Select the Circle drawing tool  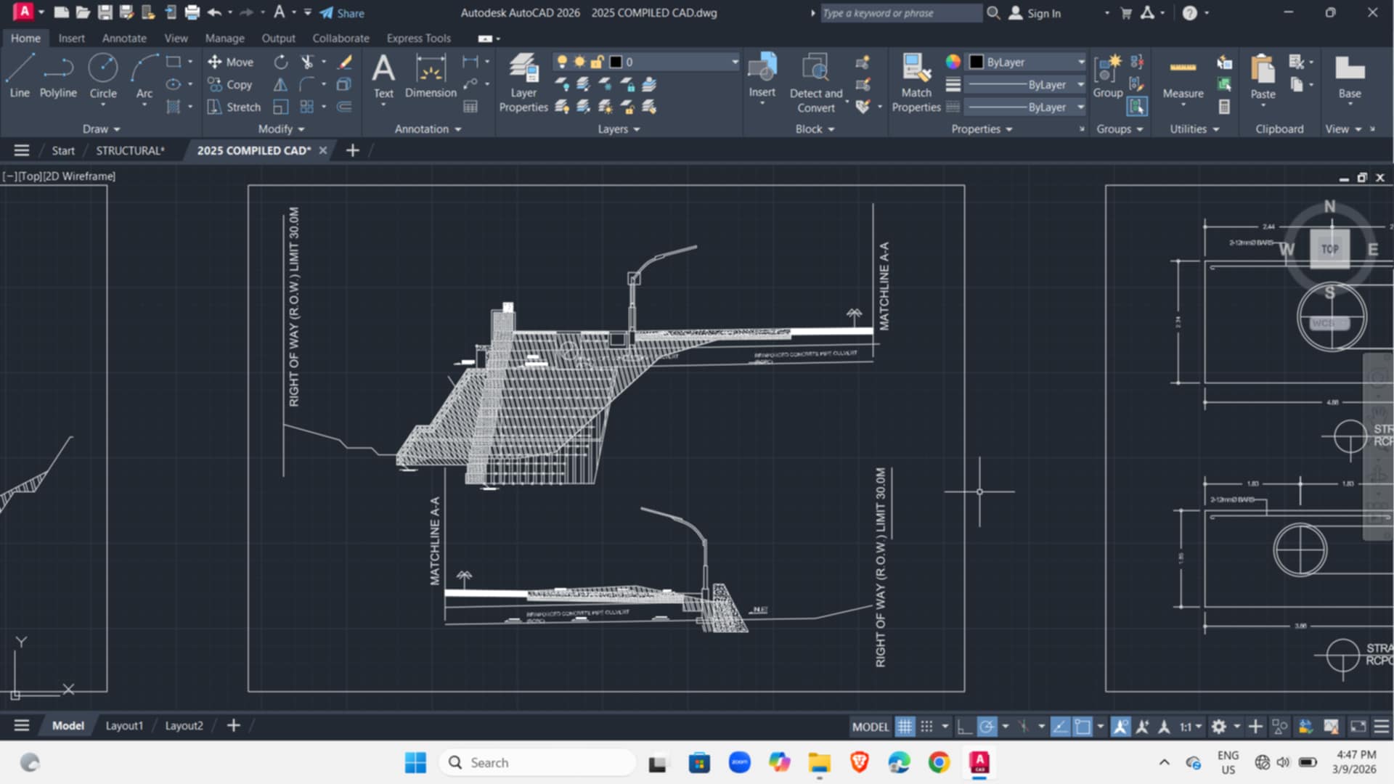pos(103,77)
